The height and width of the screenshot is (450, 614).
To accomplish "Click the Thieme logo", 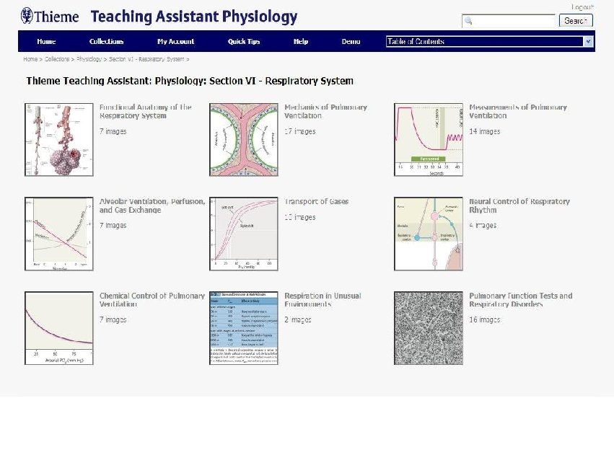I will tap(50, 16).
